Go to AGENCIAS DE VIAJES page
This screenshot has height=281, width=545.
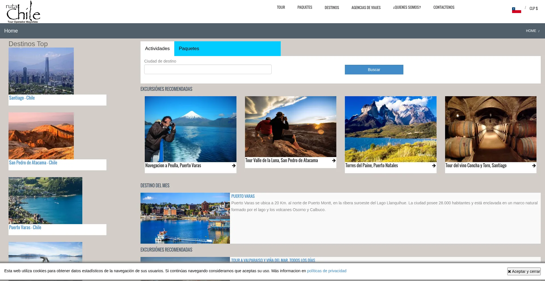click(x=366, y=8)
